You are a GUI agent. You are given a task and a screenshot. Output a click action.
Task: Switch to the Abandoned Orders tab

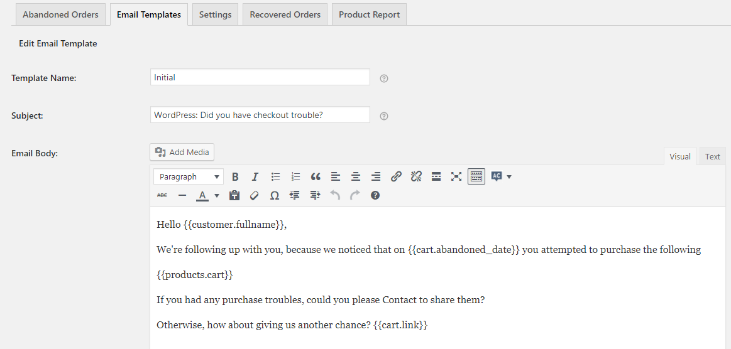[x=60, y=14]
